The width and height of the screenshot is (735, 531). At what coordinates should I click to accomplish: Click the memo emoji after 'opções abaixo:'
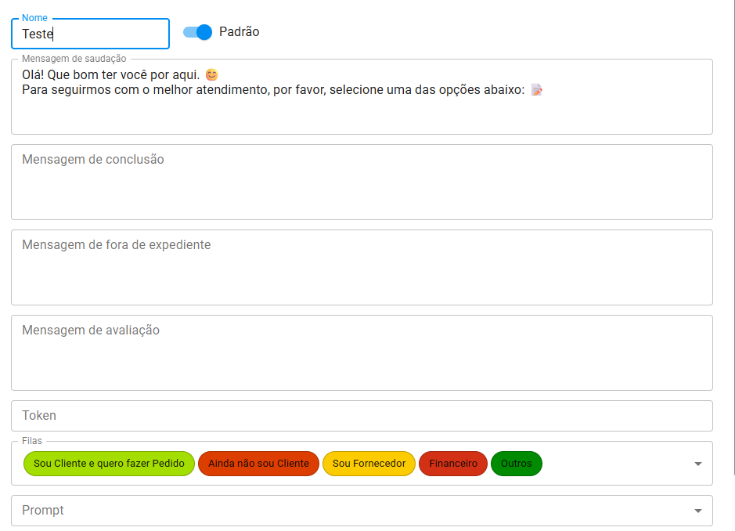point(536,90)
